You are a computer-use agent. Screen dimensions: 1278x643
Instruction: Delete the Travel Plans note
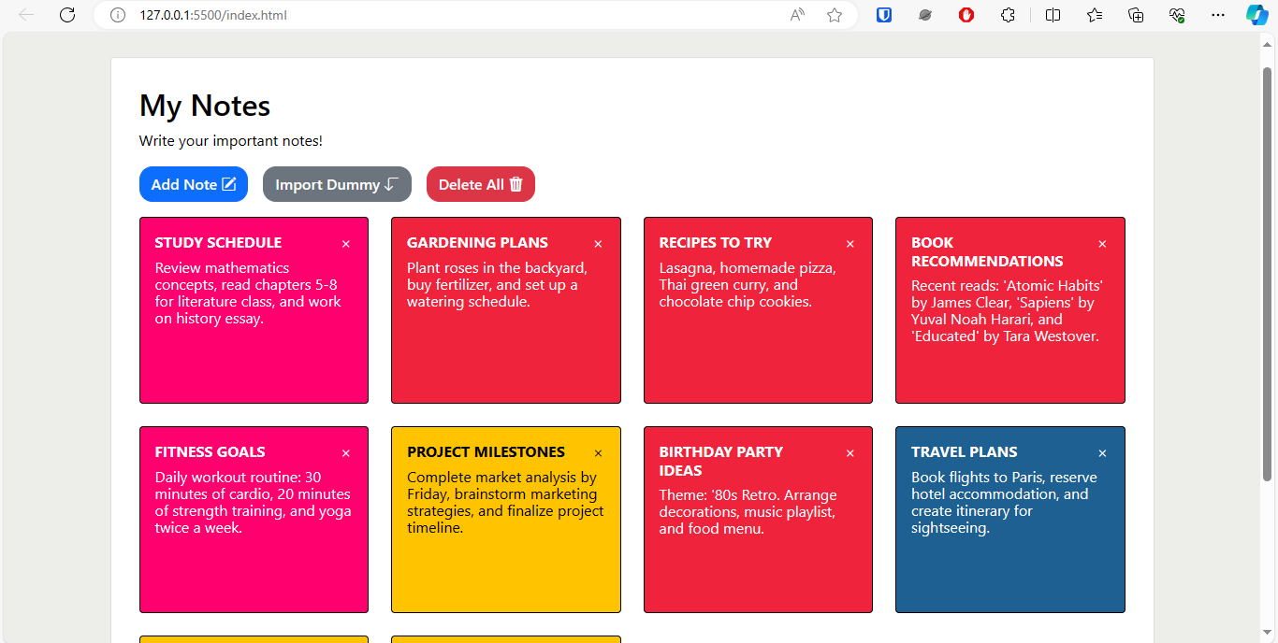1102,453
